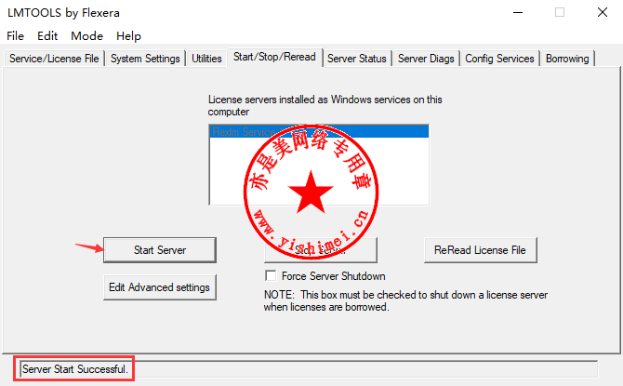Image resolution: width=623 pixels, height=386 pixels.
Task: Click ReRead License File button
Action: 480,250
